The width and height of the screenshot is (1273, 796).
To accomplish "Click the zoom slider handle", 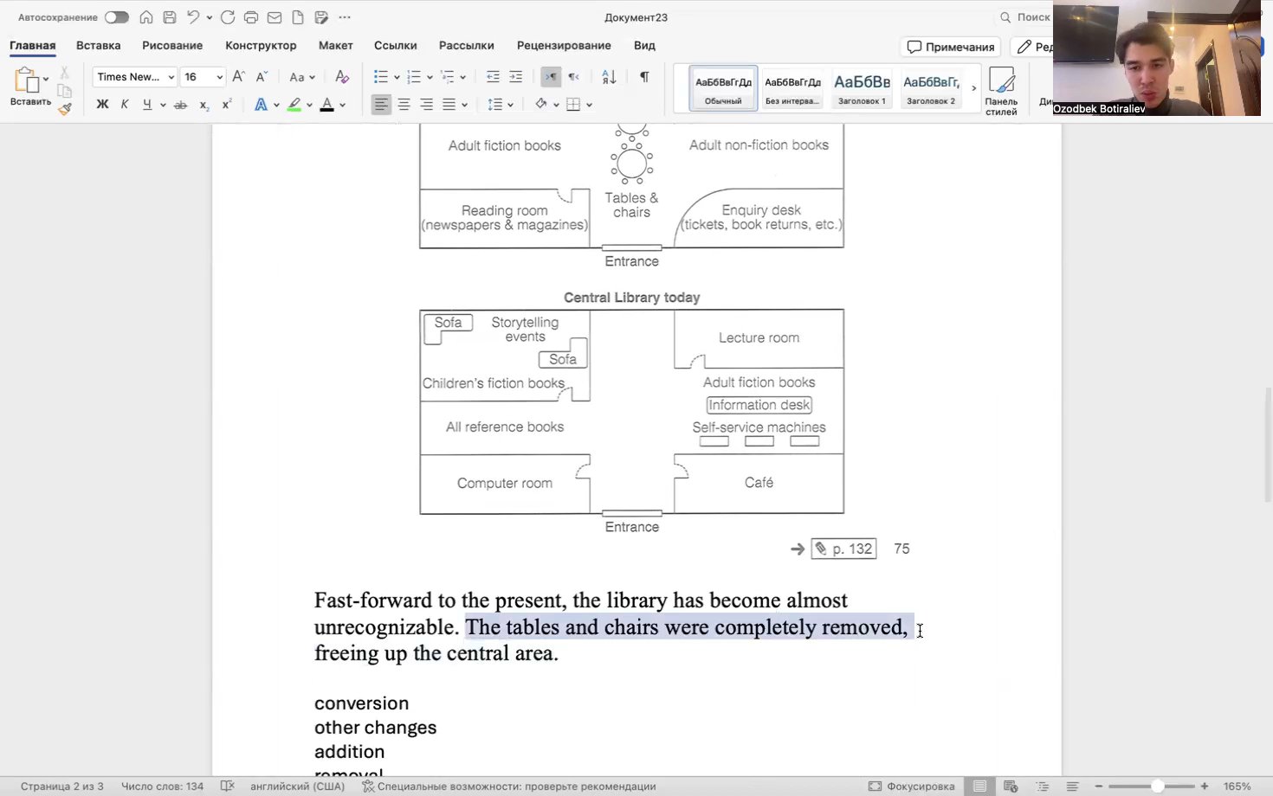I will [x=1157, y=786].
